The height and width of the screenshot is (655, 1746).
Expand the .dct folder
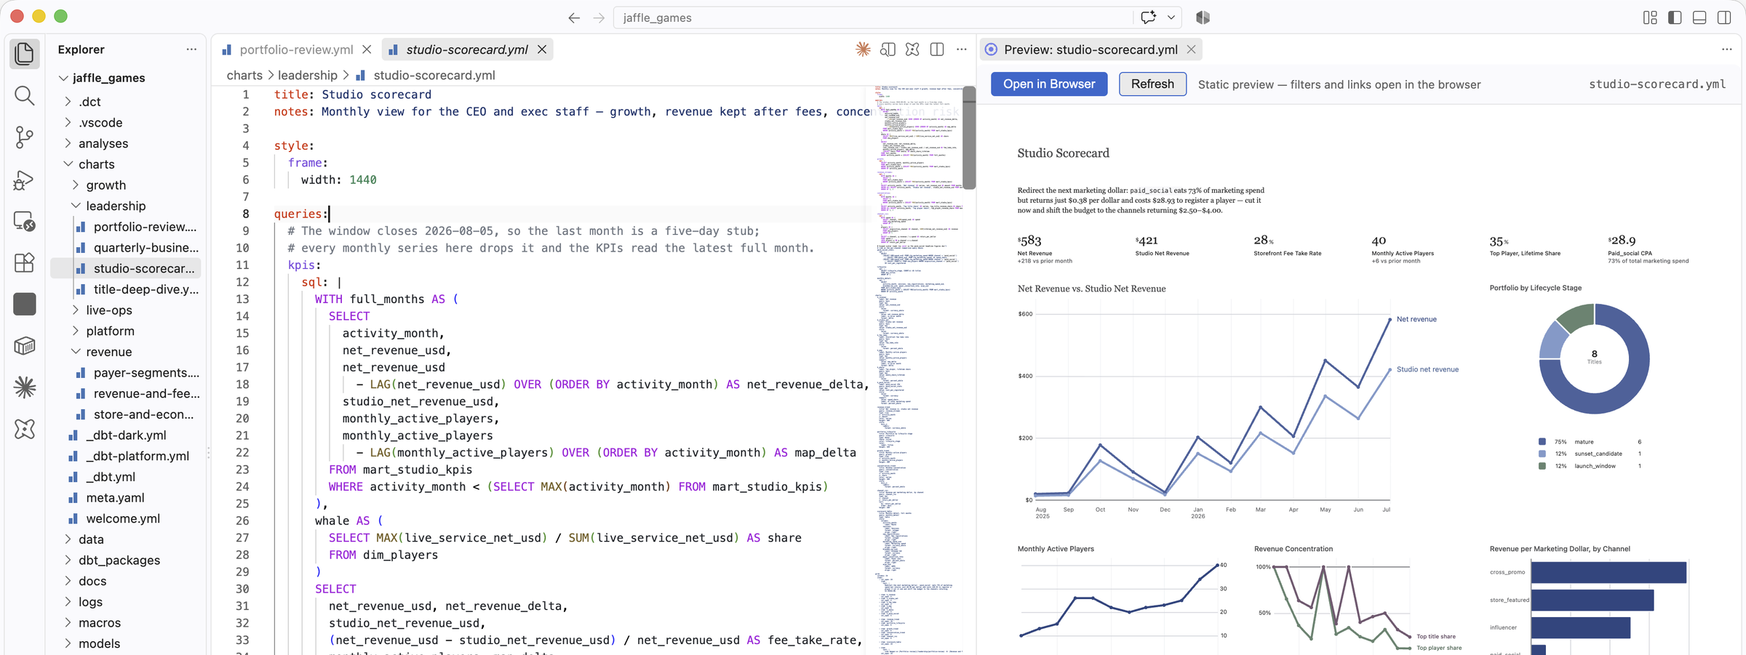68,102
